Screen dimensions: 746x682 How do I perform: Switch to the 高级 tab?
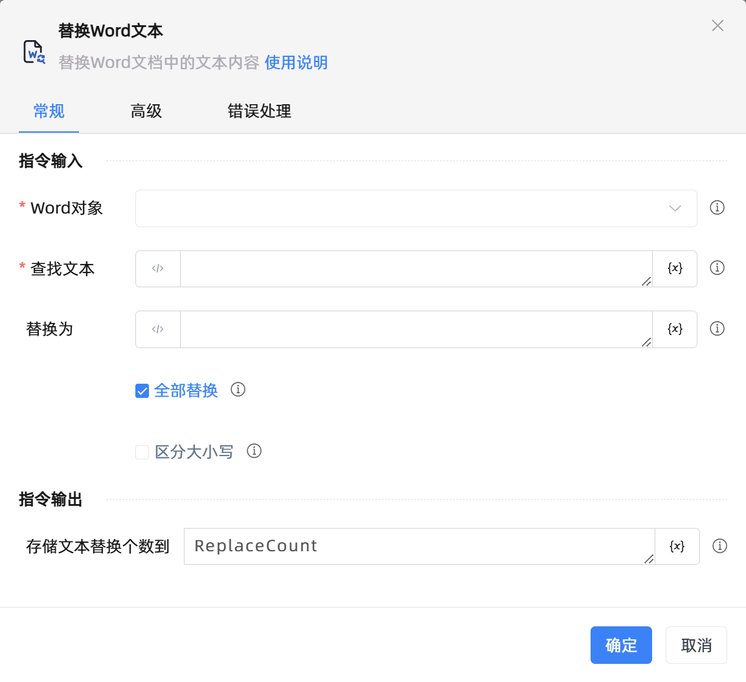(146, 111)
